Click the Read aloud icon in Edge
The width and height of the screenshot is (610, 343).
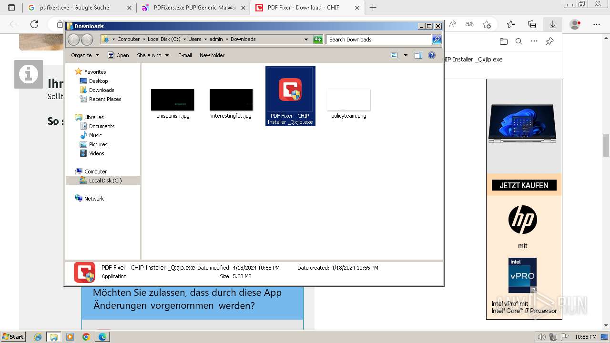[453, 24]
